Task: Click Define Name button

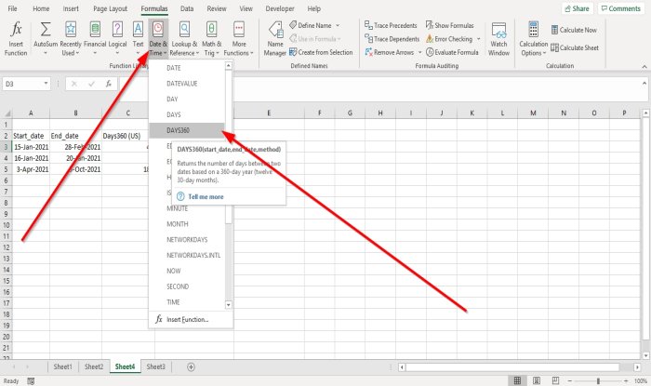Action: (312, 25)
